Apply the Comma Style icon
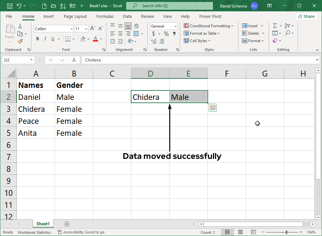This screenshot has height=236, width=322. click(x=174, y=33)
